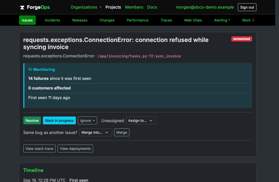Click the issue title about ConnectionError
Screen dimensions: 279x182
116,43
